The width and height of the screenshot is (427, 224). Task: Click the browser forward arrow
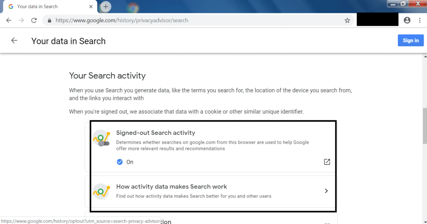click(x=21, y=20)
